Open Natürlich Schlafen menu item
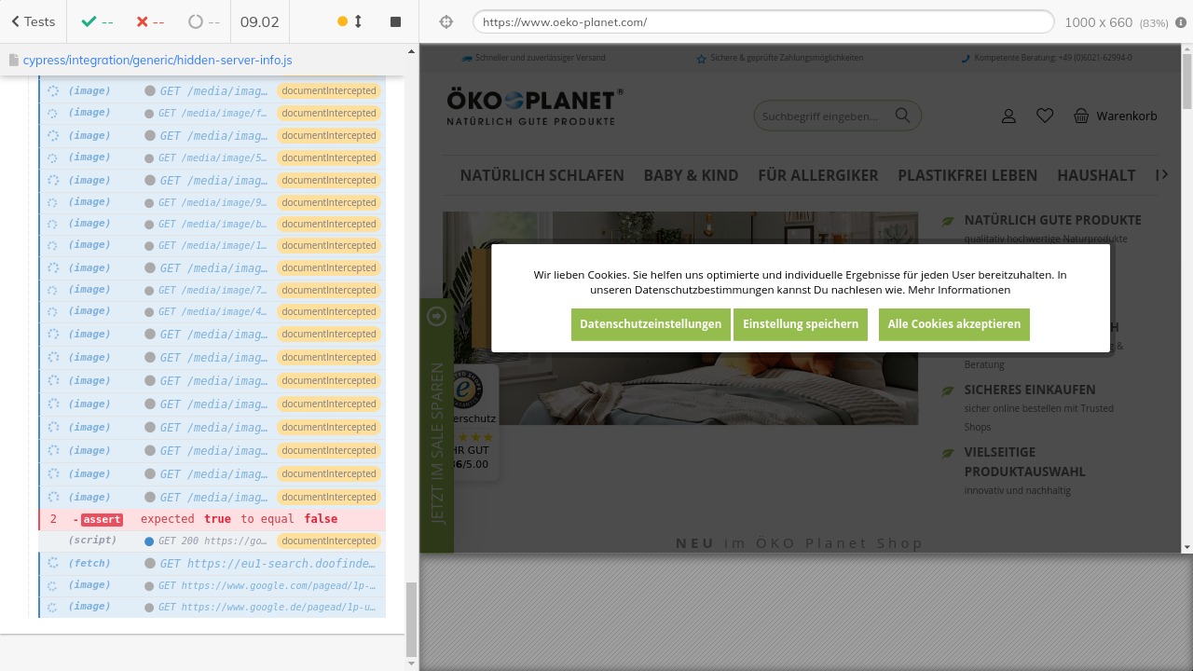The width and height of the screenshot is (1193, 671). click(542, 175)
